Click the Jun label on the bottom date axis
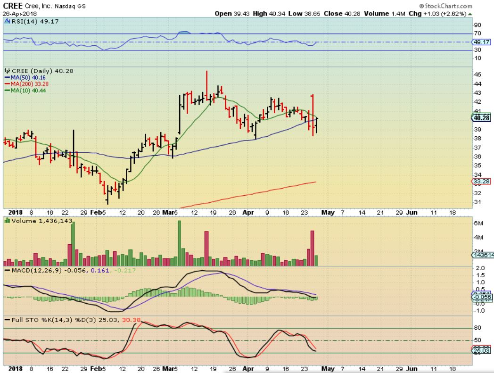494x373 pixels. click(412, 369)
